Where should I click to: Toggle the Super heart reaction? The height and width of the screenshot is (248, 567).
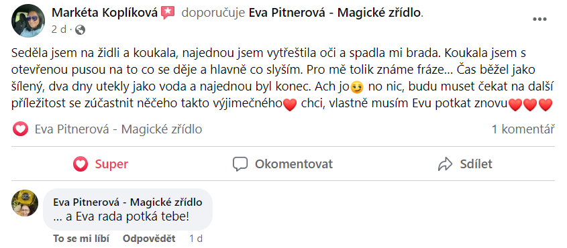101,164
